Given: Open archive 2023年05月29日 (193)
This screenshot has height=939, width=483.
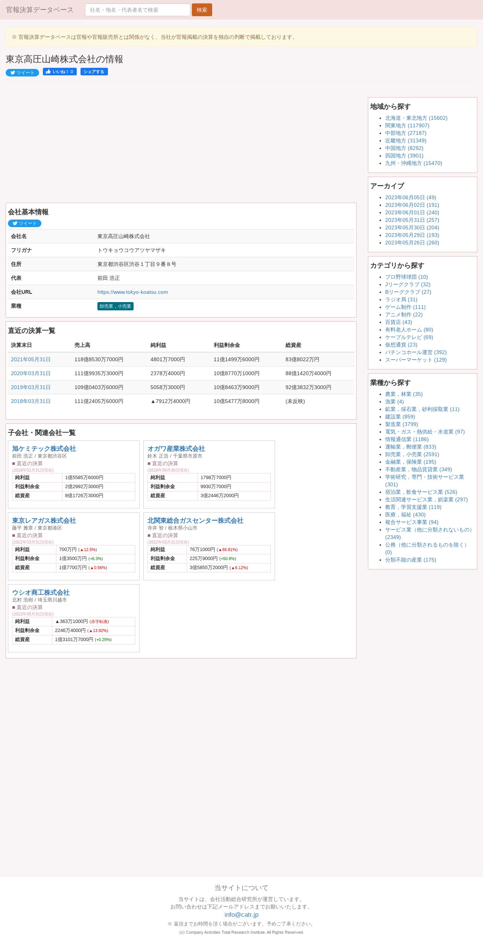Looking at the screenshot, I should click(412, 235).
